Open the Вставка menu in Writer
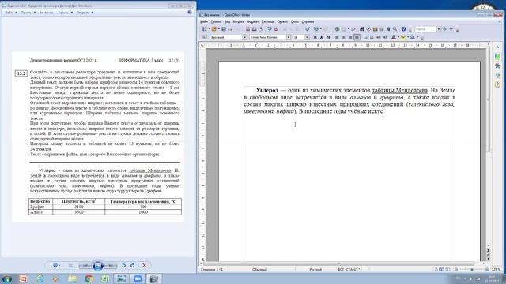 239,21
